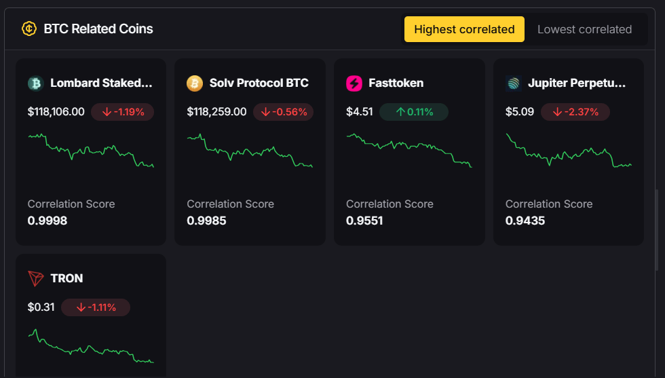The width and height of the screenshot is (665, 378).
Task: Switch to the Highest correlated tab
Action: pos(464,29)
